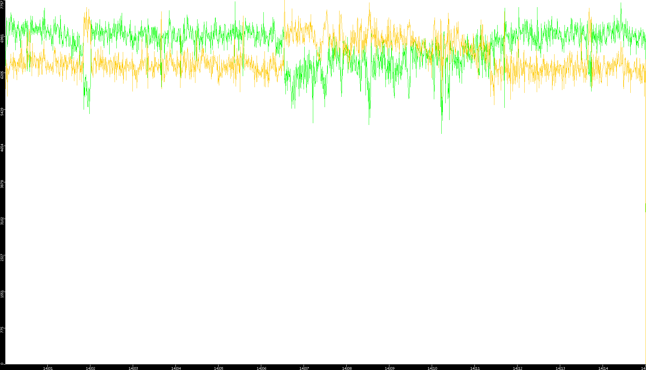Select the 14:08 time label
Viewport: 646px width, 370px height.
tap(347, 368)
